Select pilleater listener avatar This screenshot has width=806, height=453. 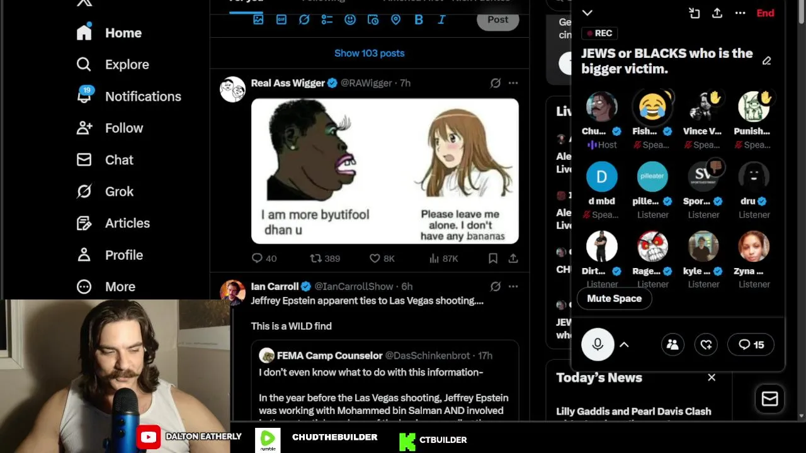[652, 176]
